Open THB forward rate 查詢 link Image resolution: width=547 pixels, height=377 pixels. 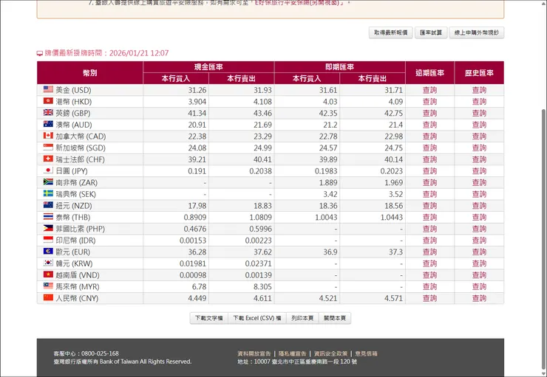429,217
